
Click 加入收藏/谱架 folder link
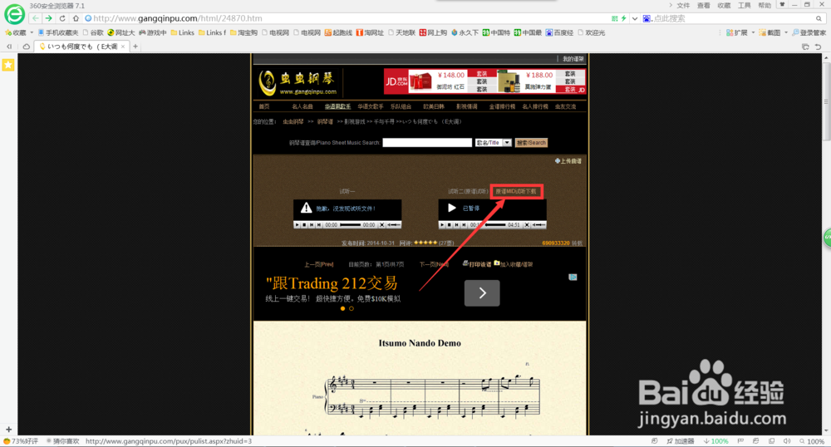514,263
